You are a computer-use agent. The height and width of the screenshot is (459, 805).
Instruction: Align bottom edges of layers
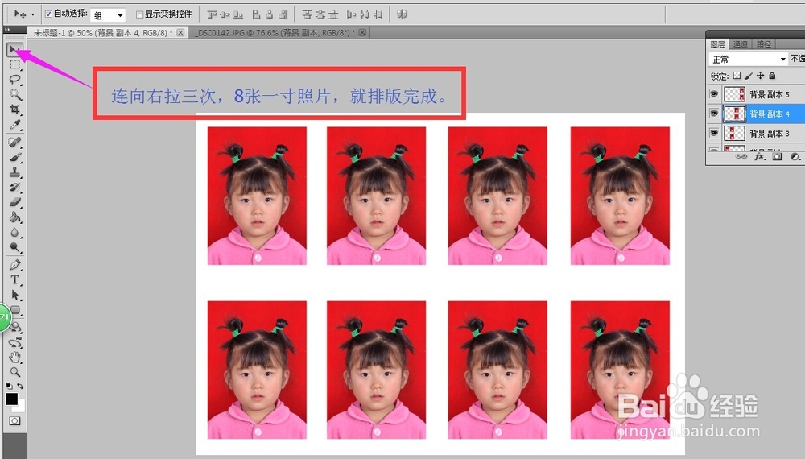[x=238, y=14]
